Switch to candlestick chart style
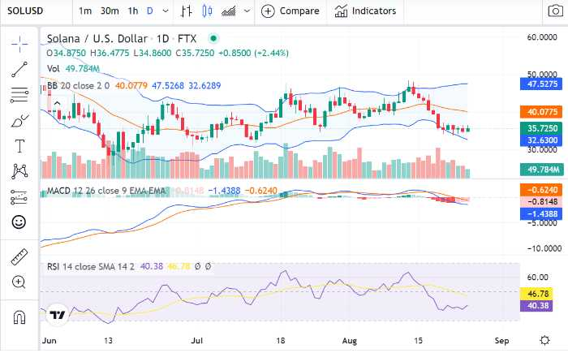568x353 pixels. (x=207, y=11)
